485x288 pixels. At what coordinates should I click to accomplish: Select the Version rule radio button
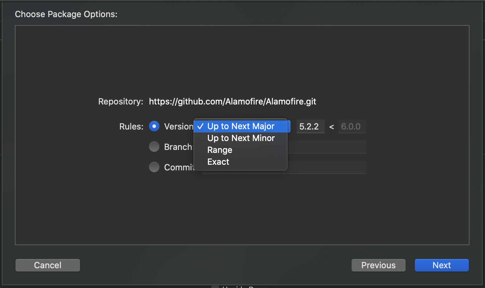pos(154,127)
